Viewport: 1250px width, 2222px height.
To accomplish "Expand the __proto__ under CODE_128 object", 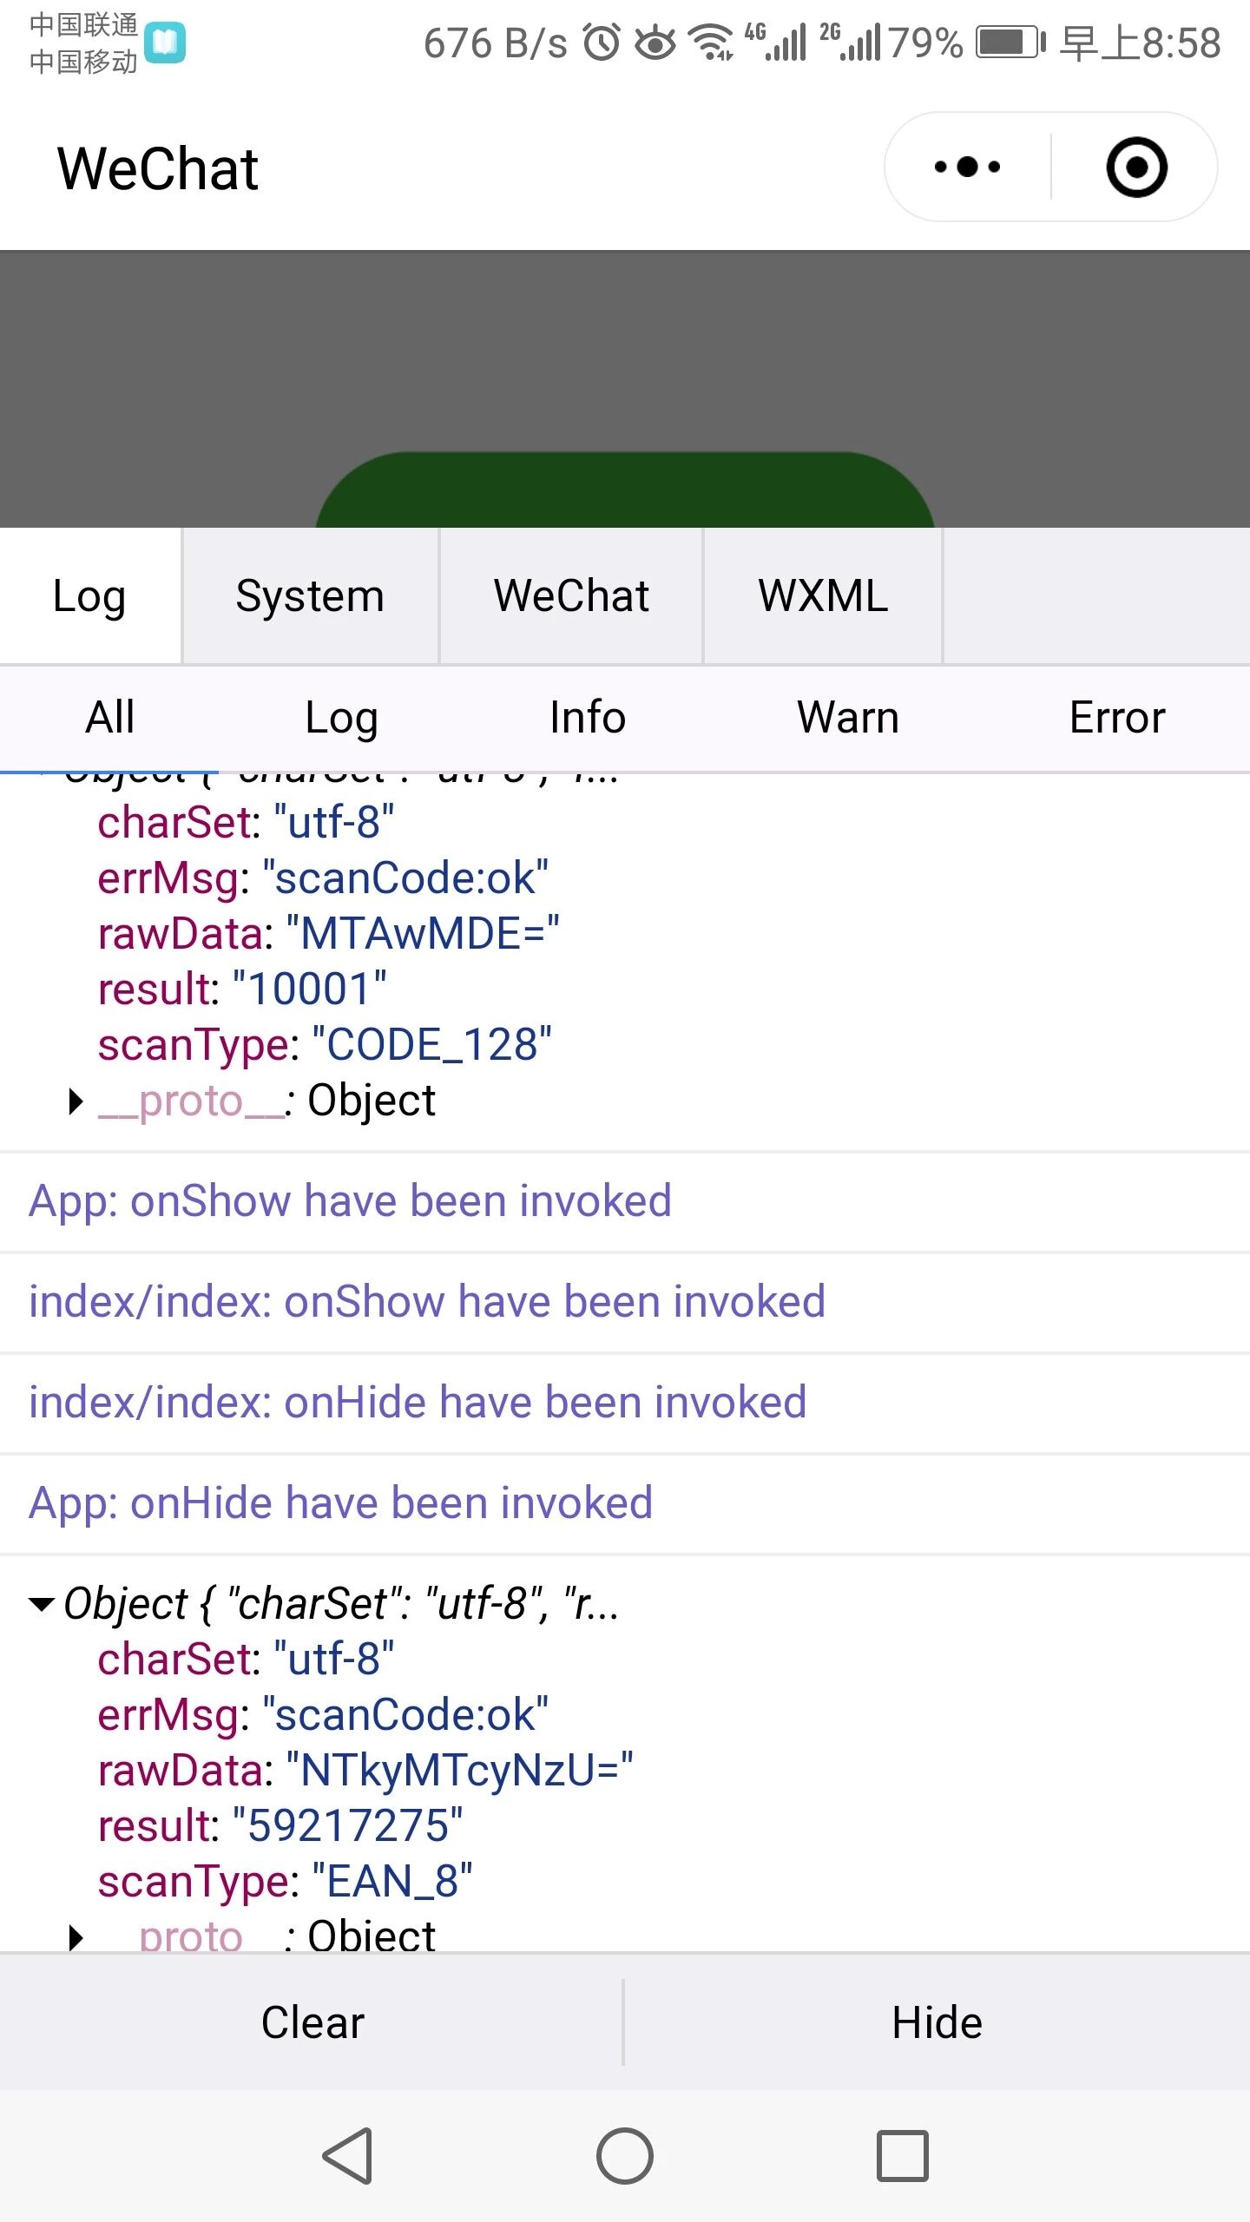I will click(x=76, y=1101).
